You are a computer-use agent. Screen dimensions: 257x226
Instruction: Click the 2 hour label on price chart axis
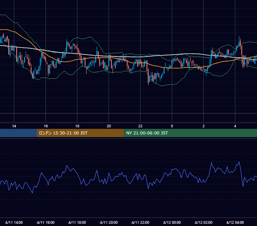(x=204, y=126)
